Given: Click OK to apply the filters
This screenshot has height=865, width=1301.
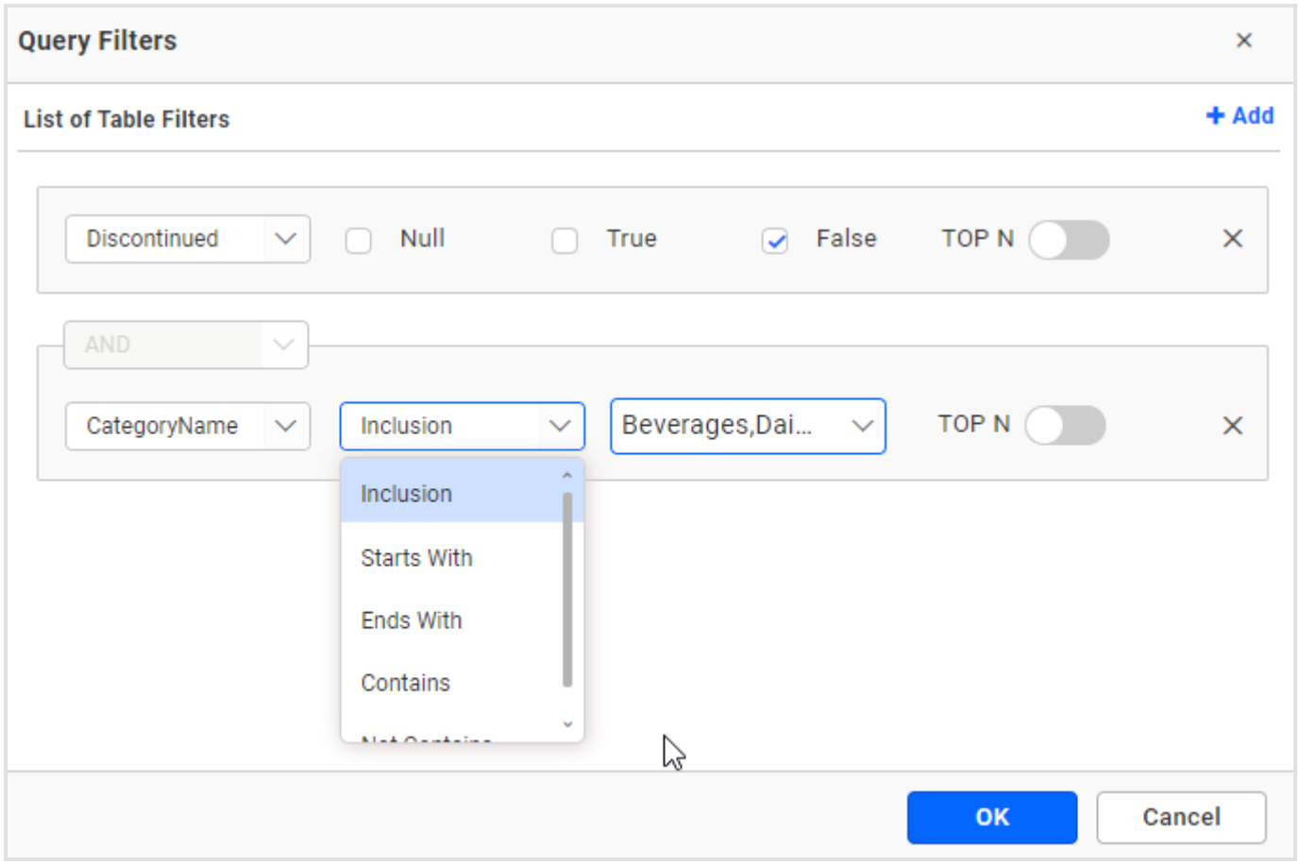Looking at the screenshot, I should [991, 817].
